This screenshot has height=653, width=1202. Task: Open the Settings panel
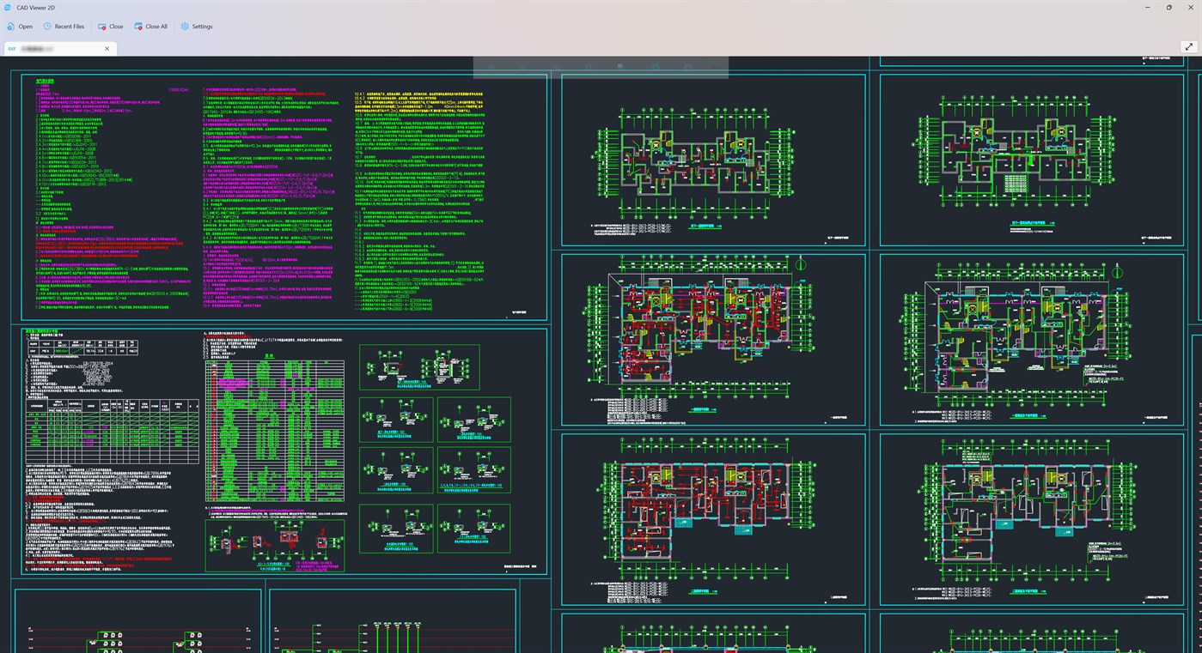tap(196, 27)
